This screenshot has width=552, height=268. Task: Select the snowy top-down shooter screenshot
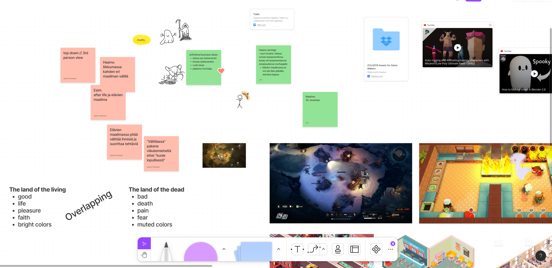tap(341, 183)
